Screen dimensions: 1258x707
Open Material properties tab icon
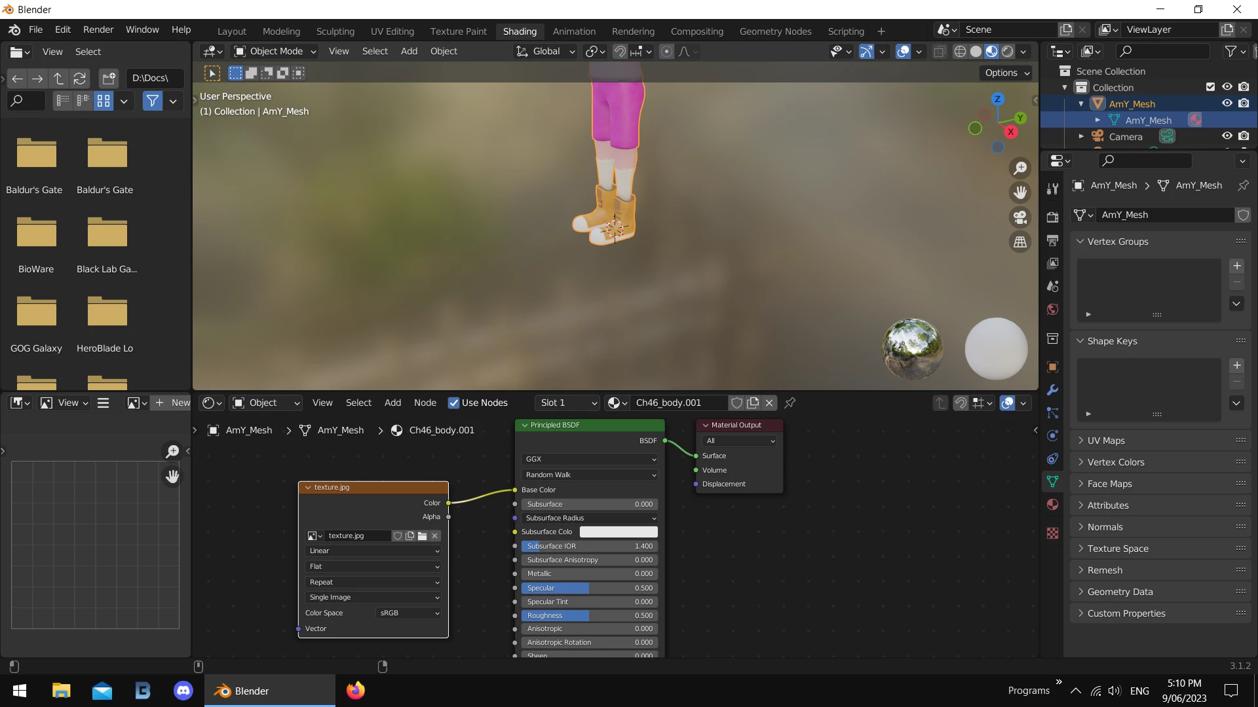pyautogui.click(x=1052, y=505)
